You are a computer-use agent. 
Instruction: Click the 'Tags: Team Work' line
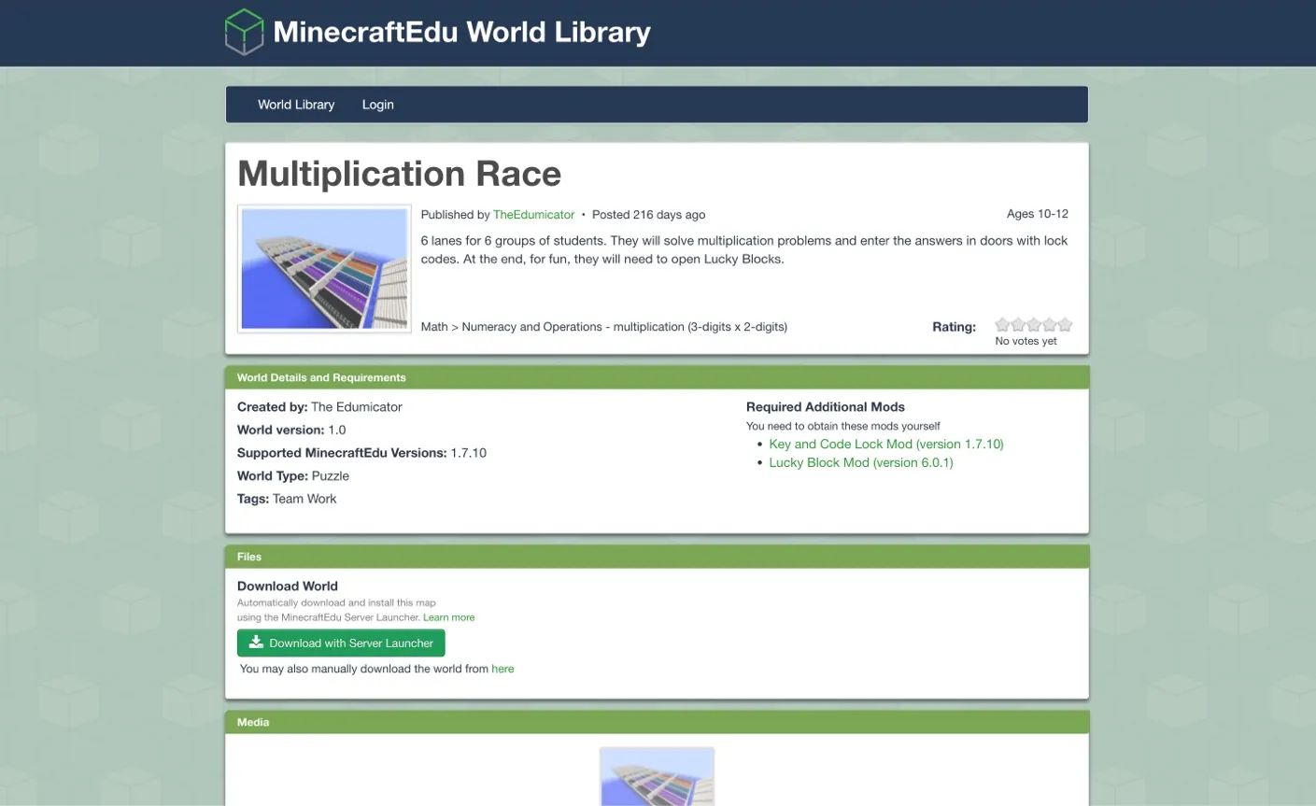(287, 499)
